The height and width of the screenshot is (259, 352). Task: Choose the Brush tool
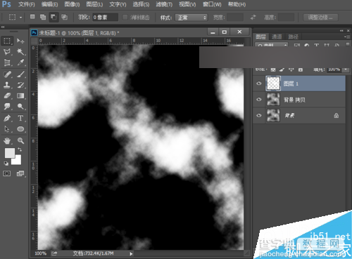pyautogui.click(x=20, y=74)
